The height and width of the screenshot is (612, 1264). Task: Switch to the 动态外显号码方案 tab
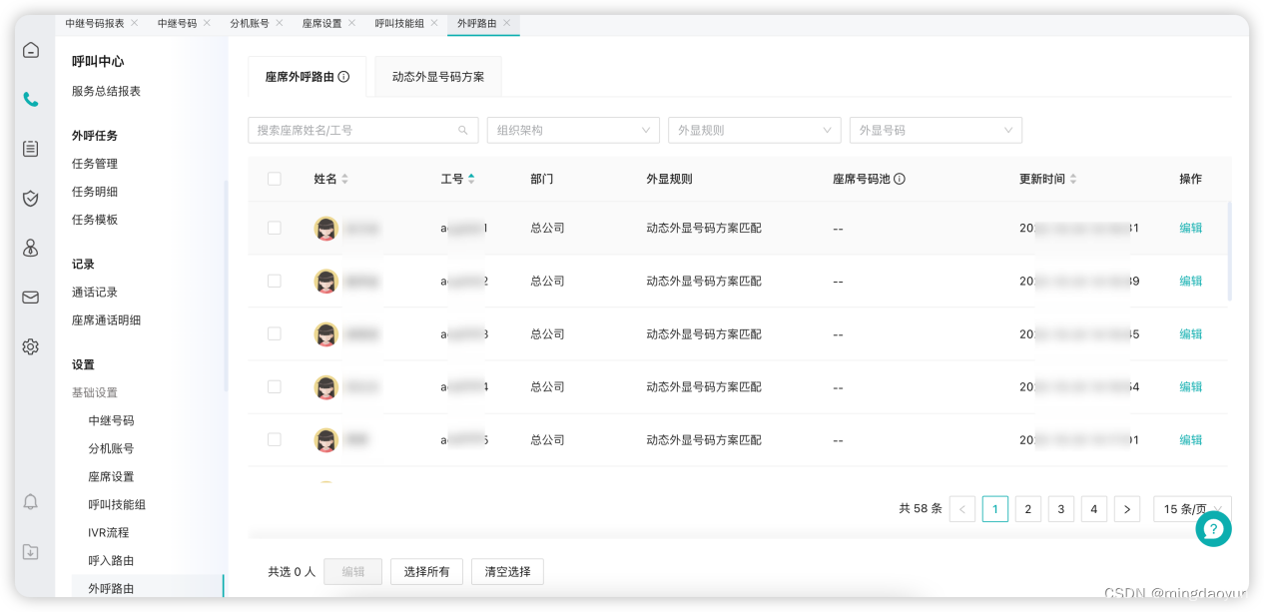tap(437, 76)
